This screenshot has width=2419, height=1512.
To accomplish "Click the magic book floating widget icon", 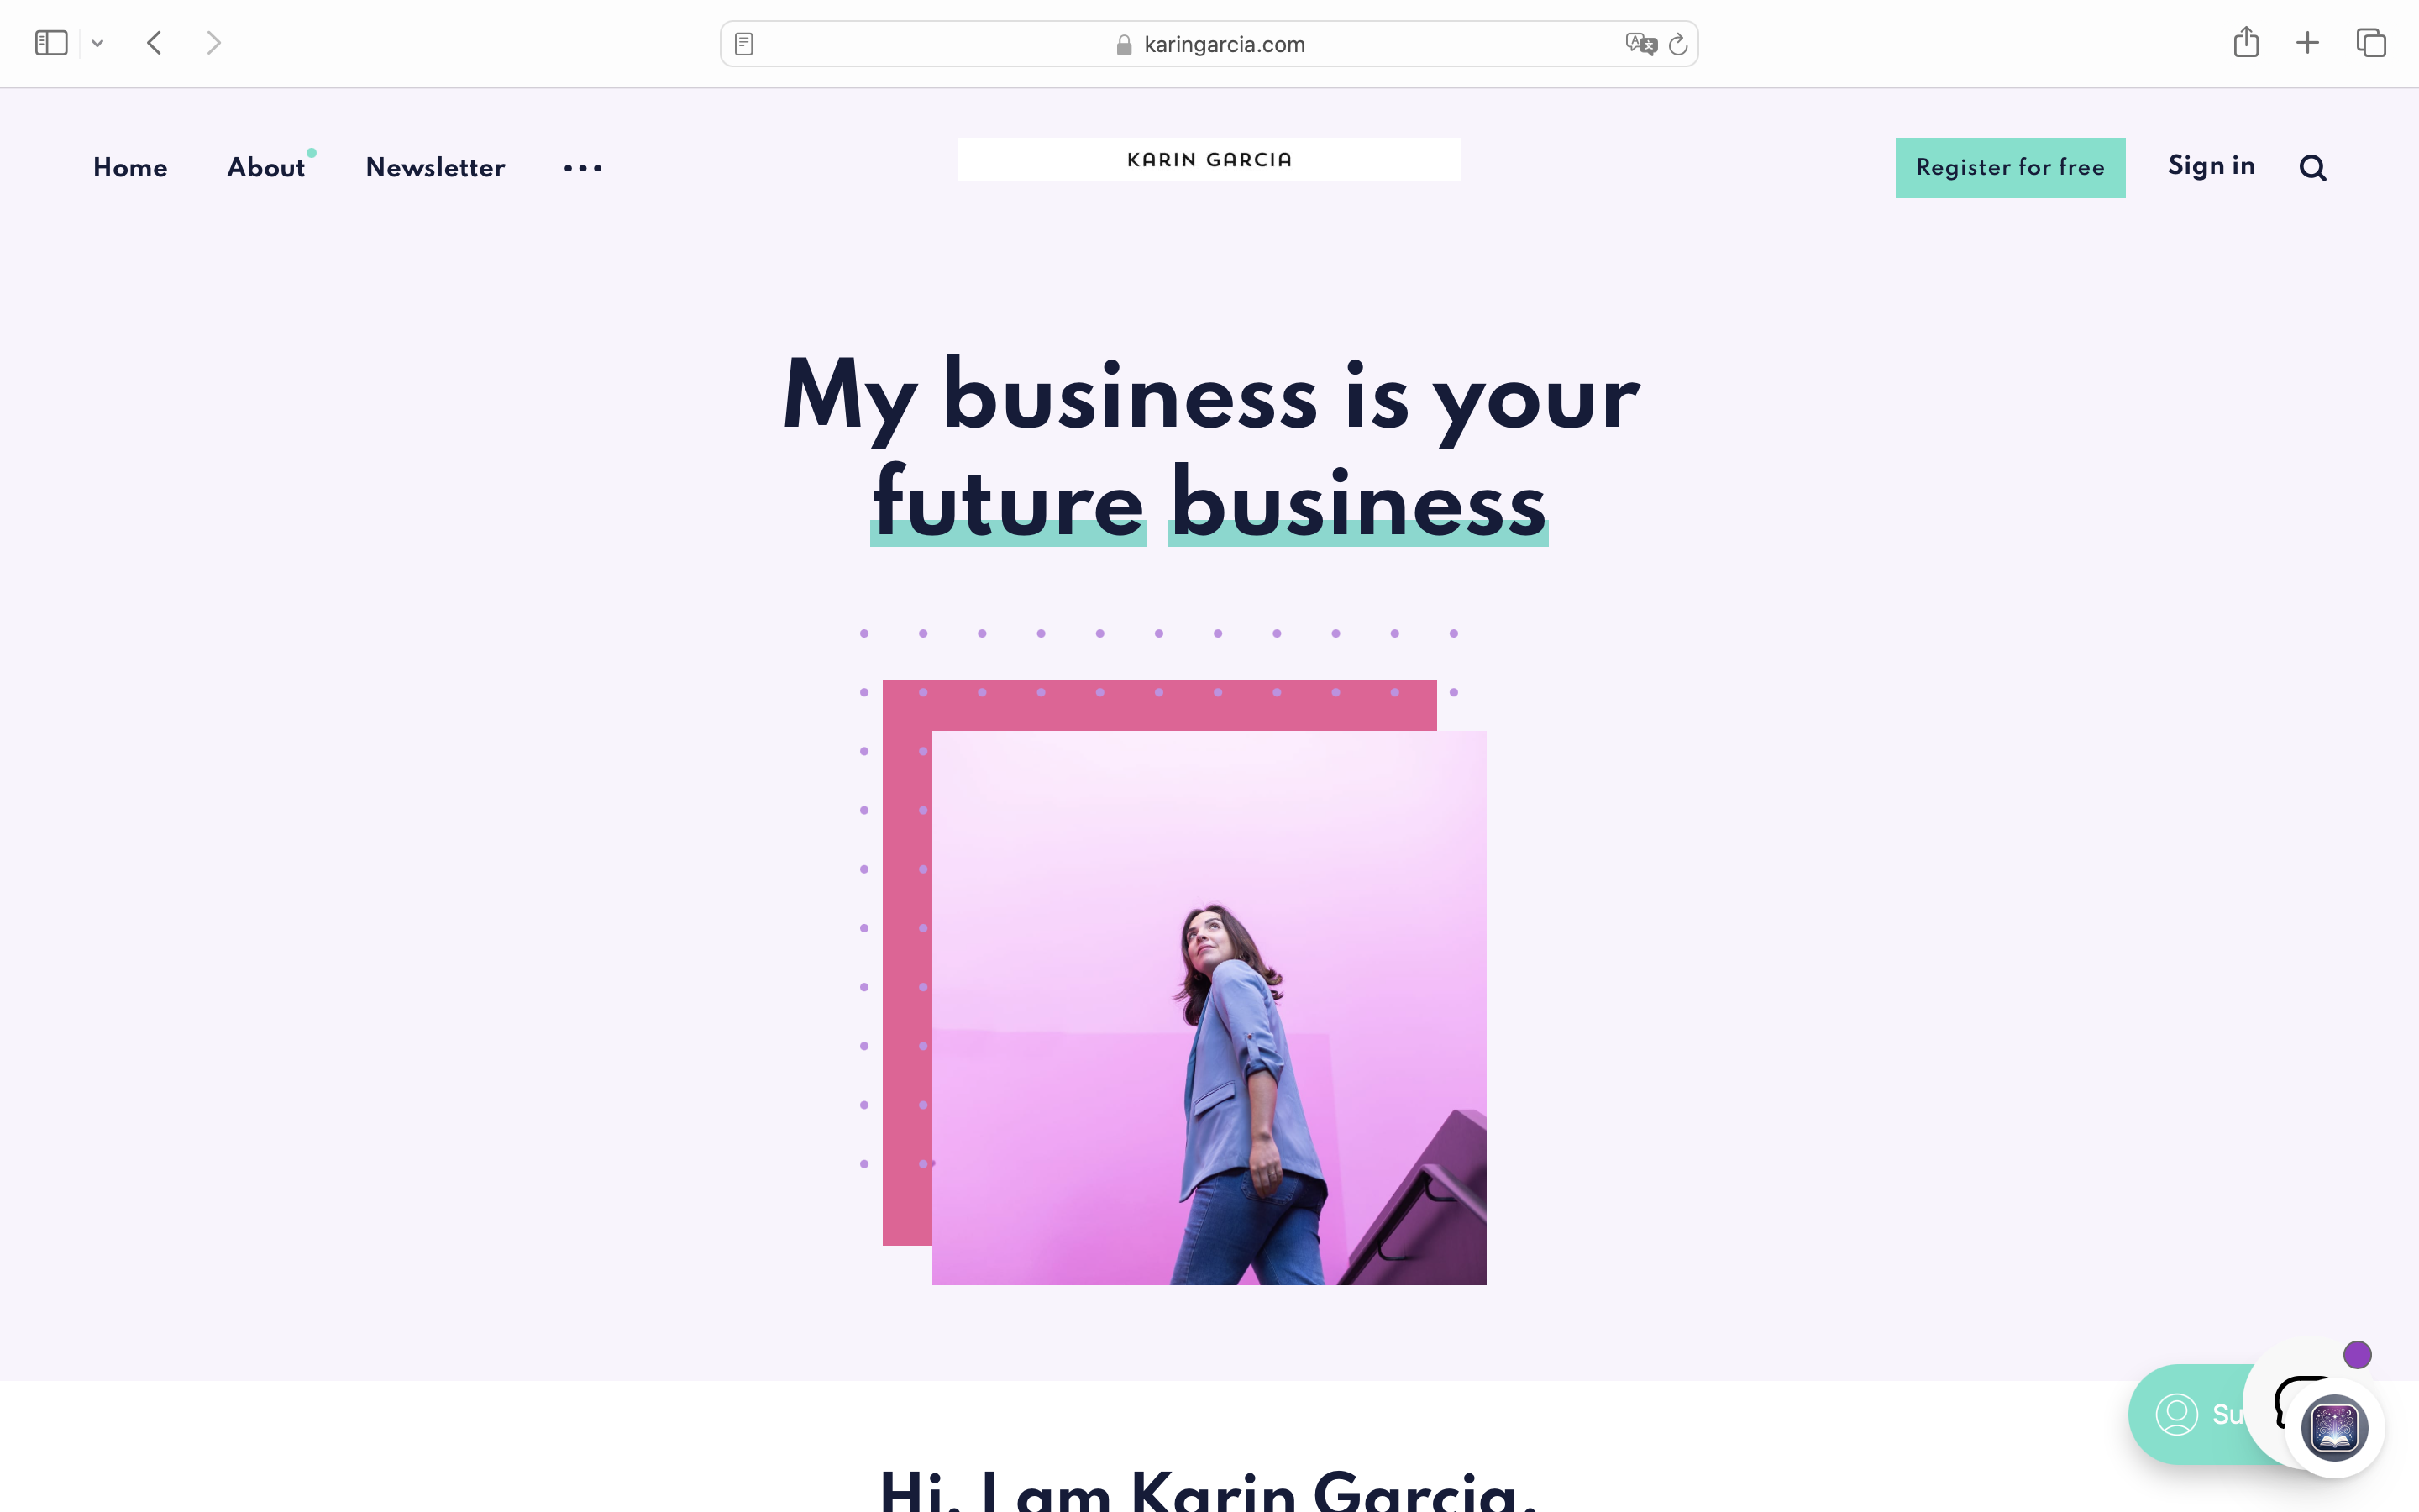I will 2334,1427.
